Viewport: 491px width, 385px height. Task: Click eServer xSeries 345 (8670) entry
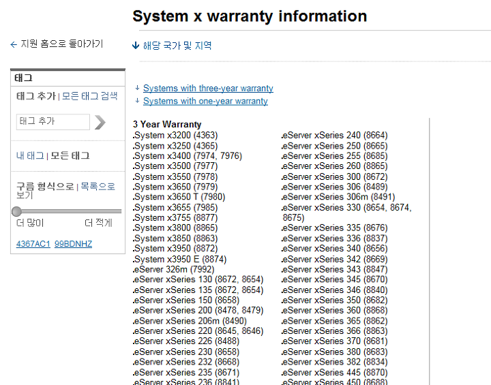[334, 279]
